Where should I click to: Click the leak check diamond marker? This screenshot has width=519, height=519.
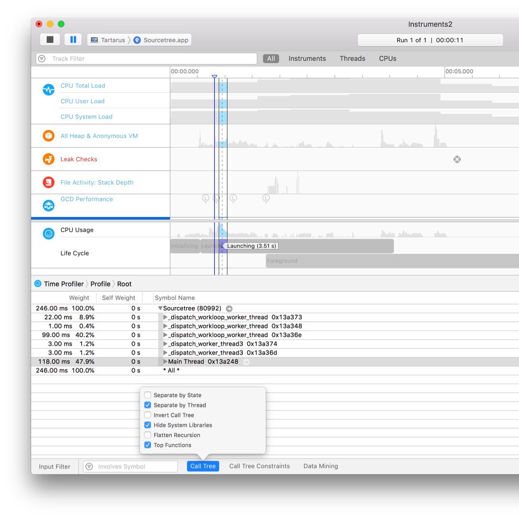[x=457, y=159]
